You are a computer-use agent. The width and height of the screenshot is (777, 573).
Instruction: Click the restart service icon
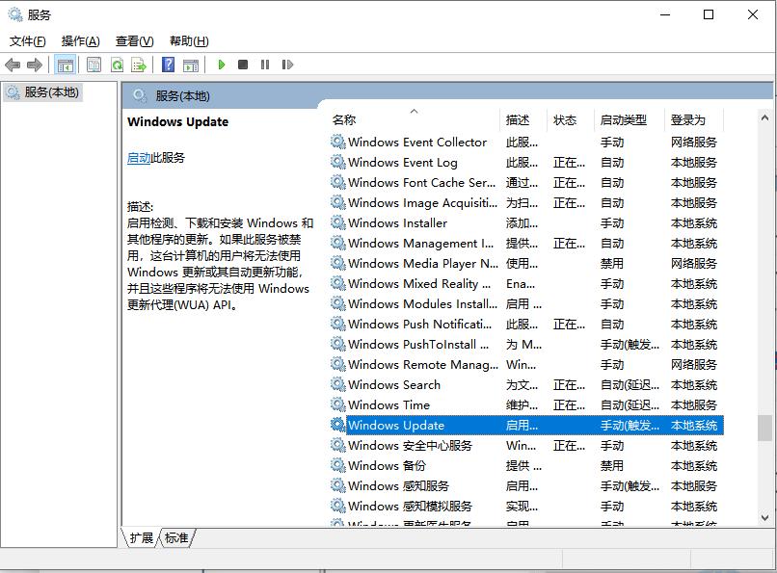(x=286, y=65)
